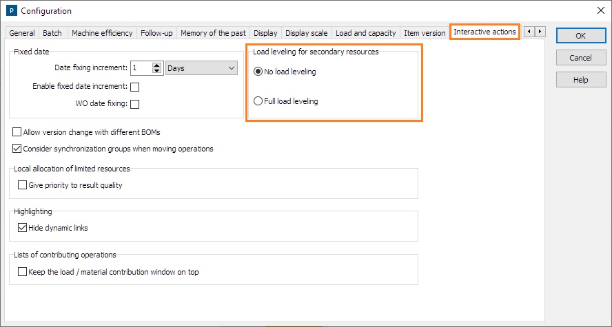
Task: Uncheck Consider synchronization groups option
Action: tap(17, 149)
